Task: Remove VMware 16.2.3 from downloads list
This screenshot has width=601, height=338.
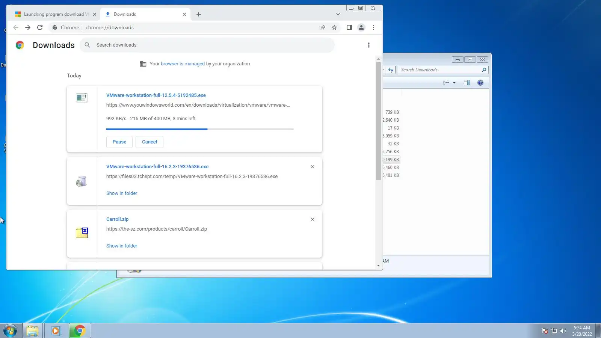Action: 313,167
